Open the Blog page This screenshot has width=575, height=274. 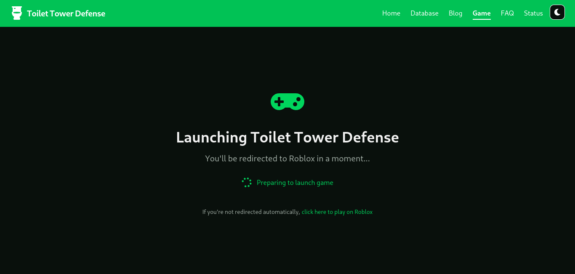[x=455, y=13]
